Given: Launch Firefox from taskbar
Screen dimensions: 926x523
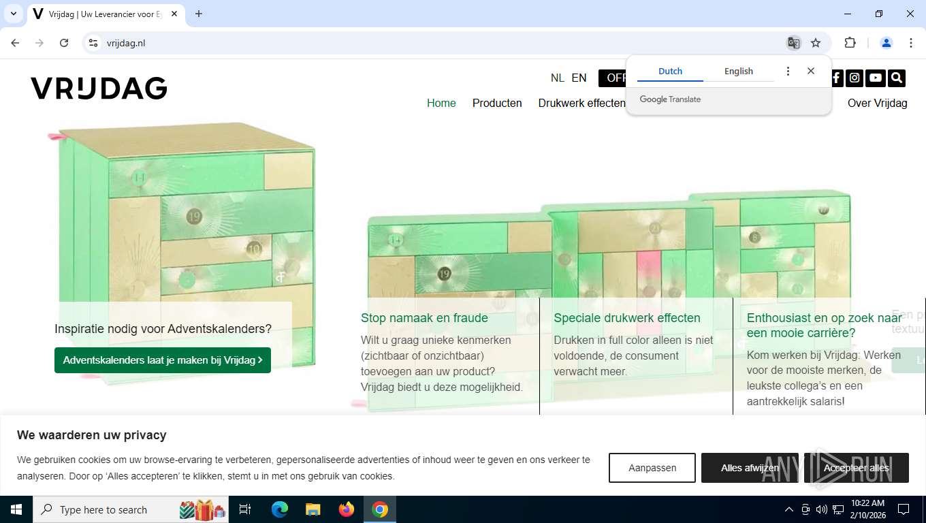Looking at the screenshot, I should click(347, 509).
